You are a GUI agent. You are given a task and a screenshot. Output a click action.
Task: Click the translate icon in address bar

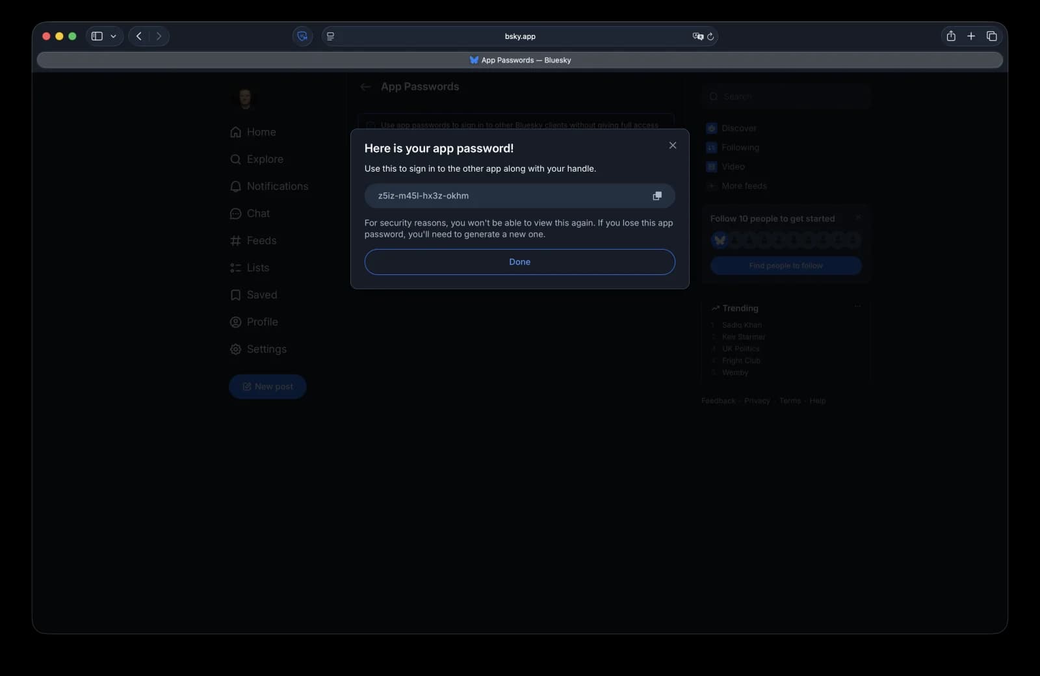coord(698,36)
